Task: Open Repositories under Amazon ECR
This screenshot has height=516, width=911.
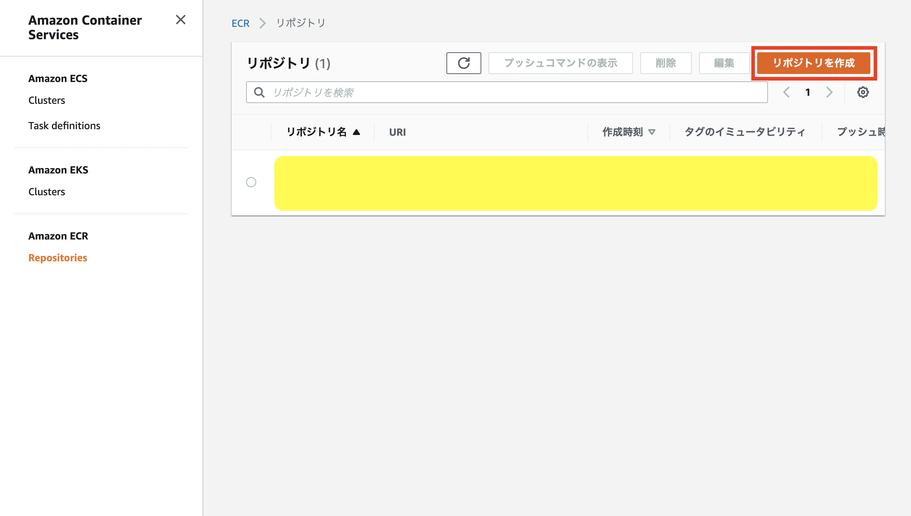Action: pos(58,258)
